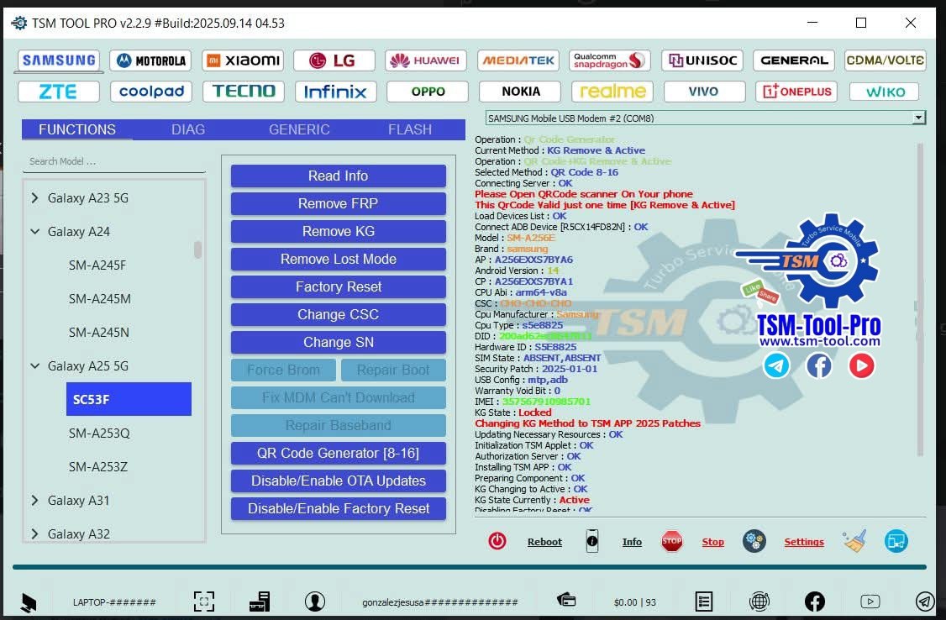Open the Telegram circle icon near logo
Screen dimensions: 946x620
(x=776, y=365)
